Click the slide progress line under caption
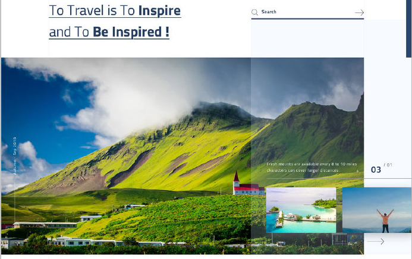The height and width of the screenshot is (259, 412). [x=339, y=178]
